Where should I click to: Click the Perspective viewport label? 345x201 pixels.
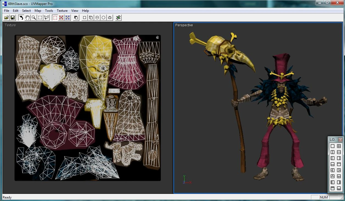[x=184, y=25]
